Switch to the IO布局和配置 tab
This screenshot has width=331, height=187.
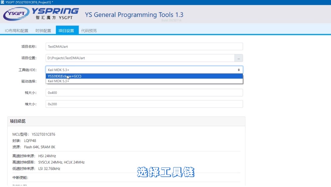click(16, 30)
